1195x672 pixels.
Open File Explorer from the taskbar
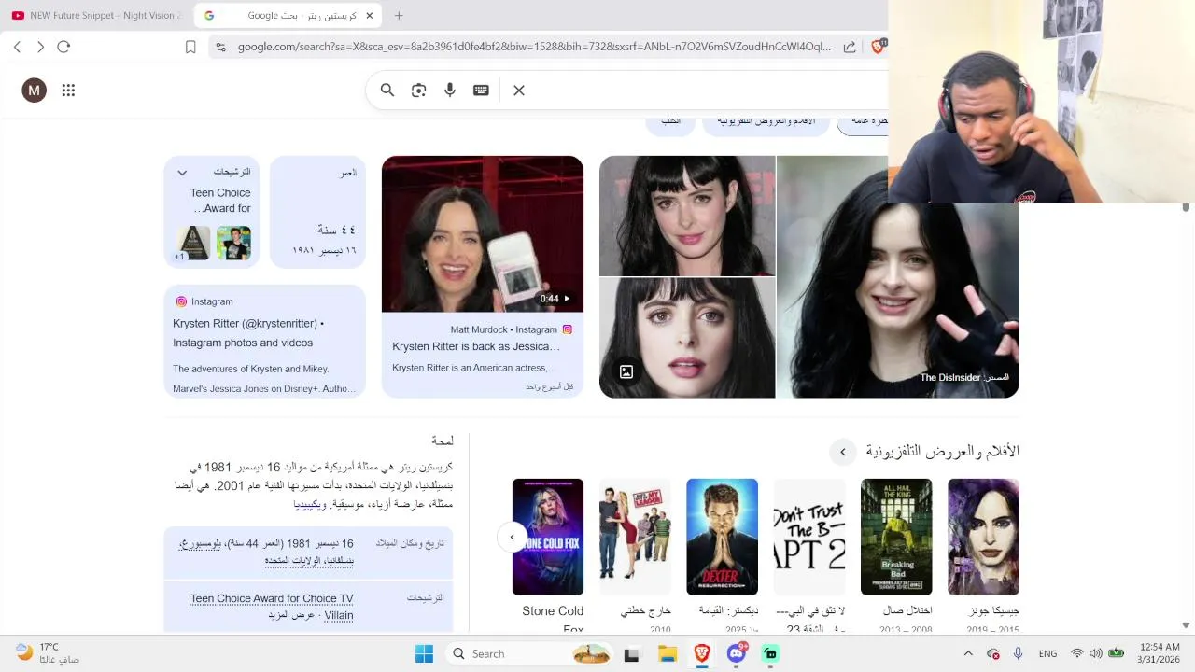pyautogui.click(x=667, y=654)
